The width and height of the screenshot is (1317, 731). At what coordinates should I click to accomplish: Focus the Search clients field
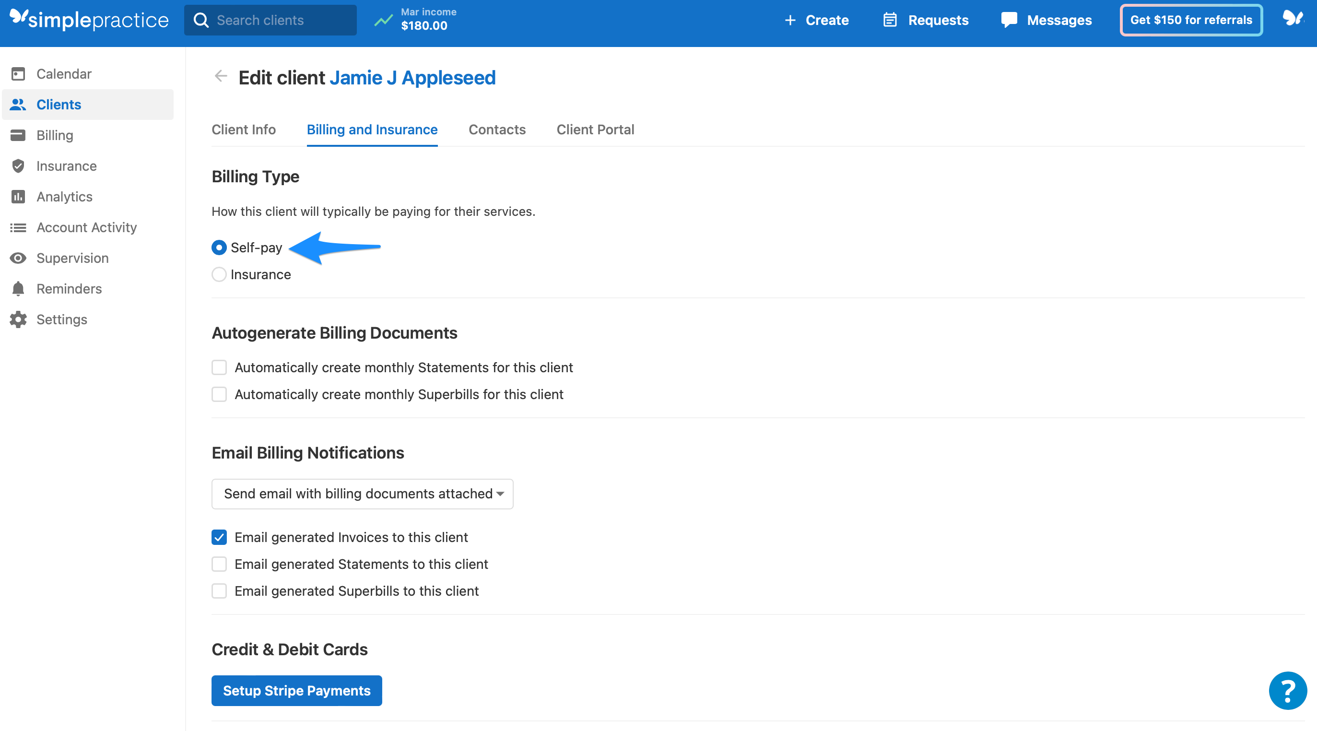[x=270, y=20]
